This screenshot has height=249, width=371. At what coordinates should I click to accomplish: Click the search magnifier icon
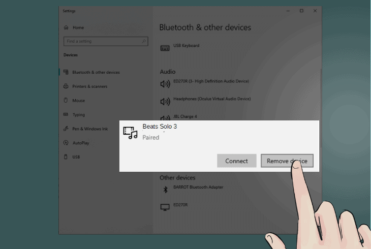pos(144,41)
